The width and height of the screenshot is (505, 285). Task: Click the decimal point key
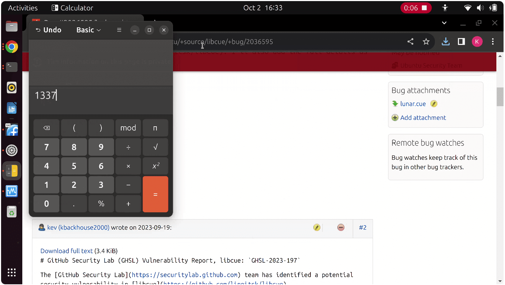[x=74, y=204]
